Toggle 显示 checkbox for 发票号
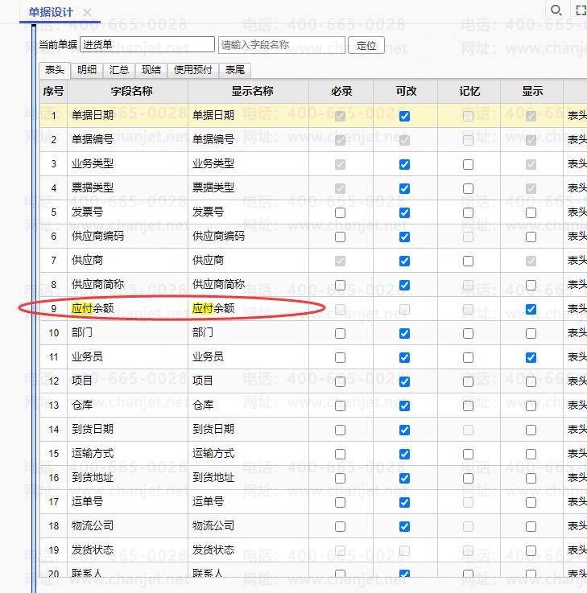The height and width of the screenshot is (593, 587). (x=531, y=213)
